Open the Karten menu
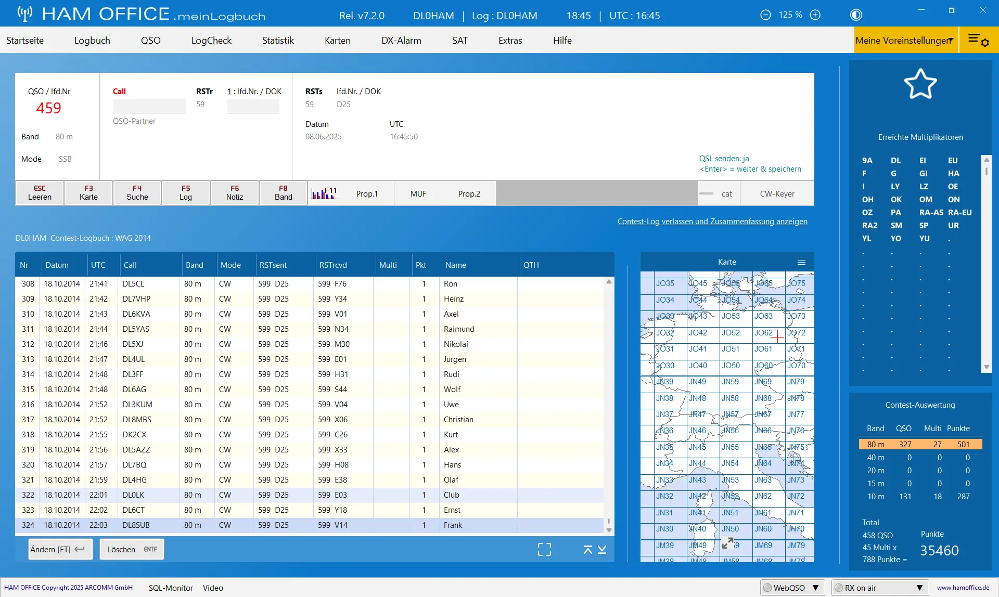 338,40
